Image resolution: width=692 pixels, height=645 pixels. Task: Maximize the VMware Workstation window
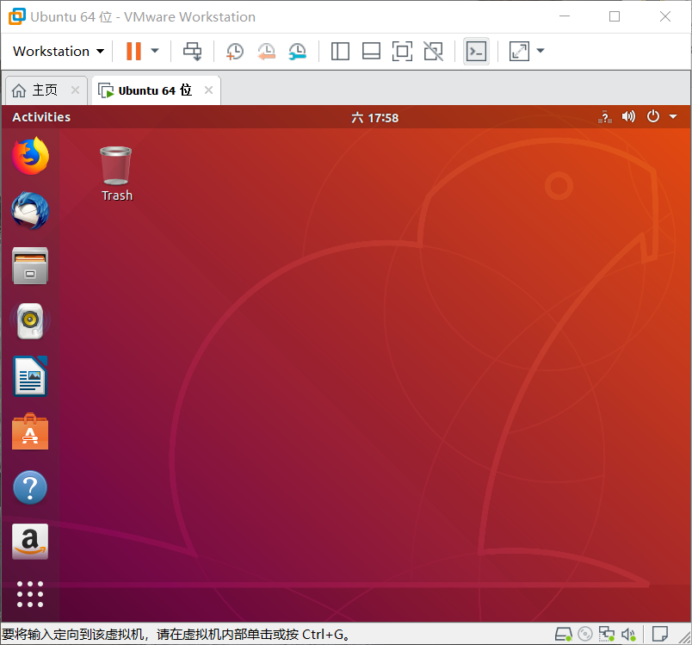615,16
